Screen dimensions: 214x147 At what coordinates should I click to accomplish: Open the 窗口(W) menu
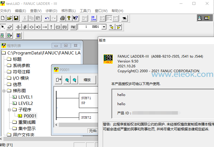click(x=101, y=11)
